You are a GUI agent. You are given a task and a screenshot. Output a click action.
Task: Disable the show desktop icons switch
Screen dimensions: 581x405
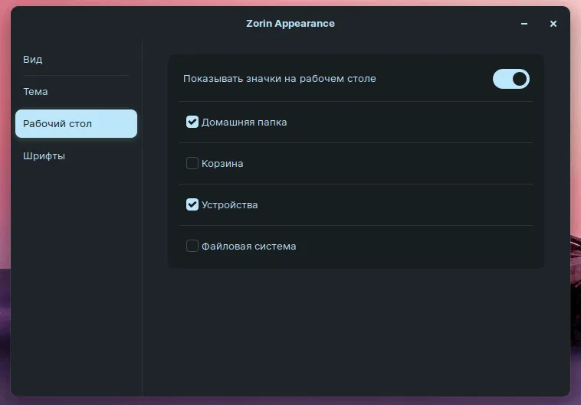tap(510, 79)
